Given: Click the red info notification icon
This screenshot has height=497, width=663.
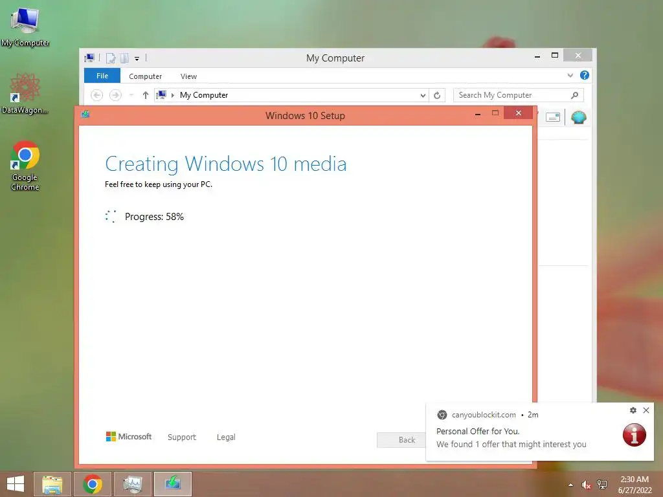Looking at the screenshot, I should click(635, 435).
